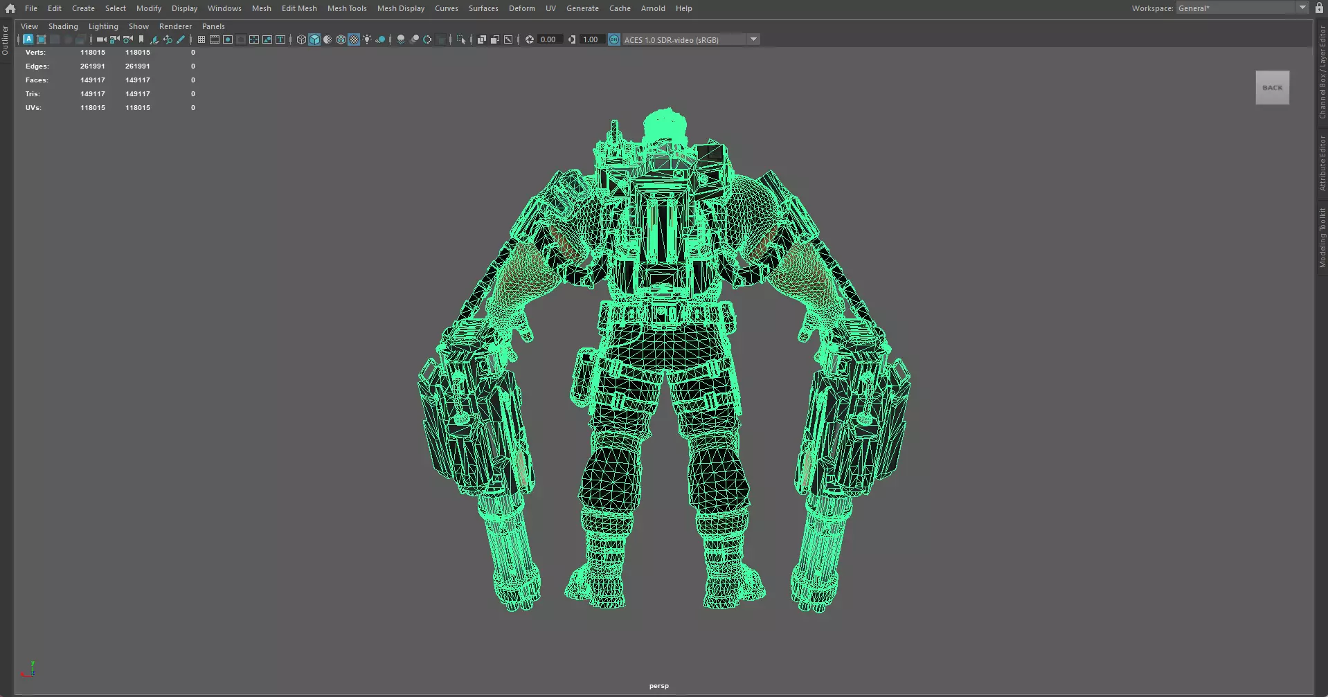1328x697 pixels.
Task: Open the panel Renderer menu
Action: [x=175, y=26]
